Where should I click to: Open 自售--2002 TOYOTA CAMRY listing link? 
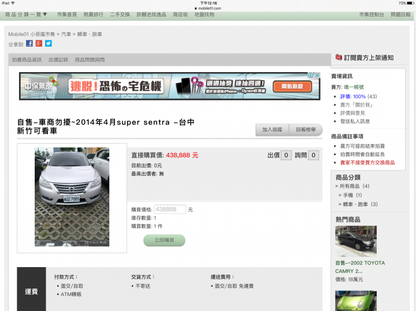coord(360,267)
